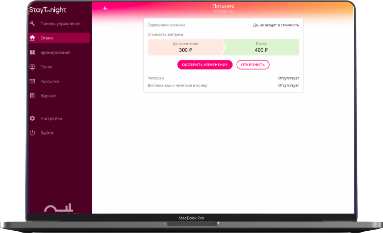The width and height of the screenshot is (383, 233).
Task: Click the wrench icon for Панель управления
Action: (x=33, y=24)
